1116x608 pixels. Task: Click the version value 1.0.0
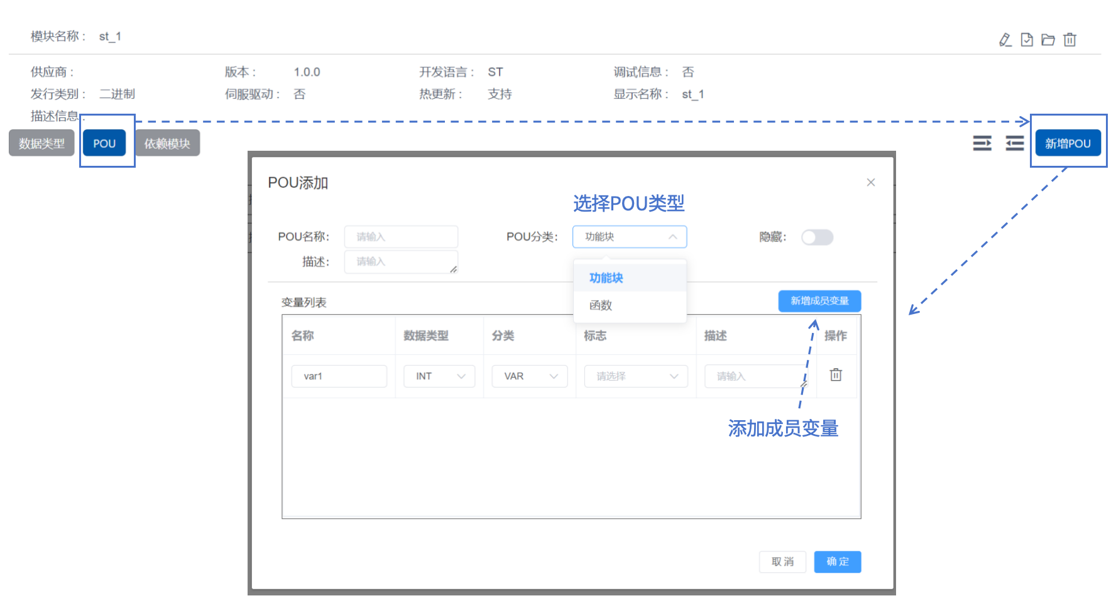coord(307,72)
